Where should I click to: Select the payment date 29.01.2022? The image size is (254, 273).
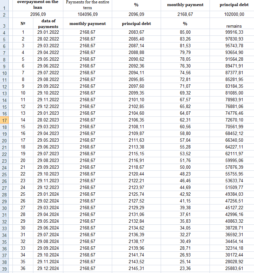(48, 32)
